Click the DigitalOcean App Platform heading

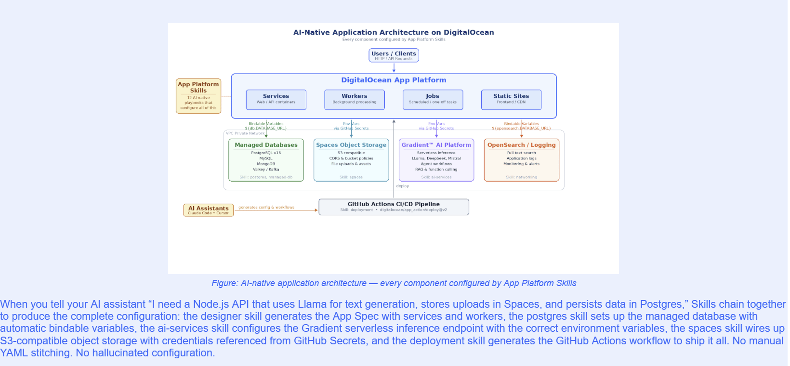394,80
